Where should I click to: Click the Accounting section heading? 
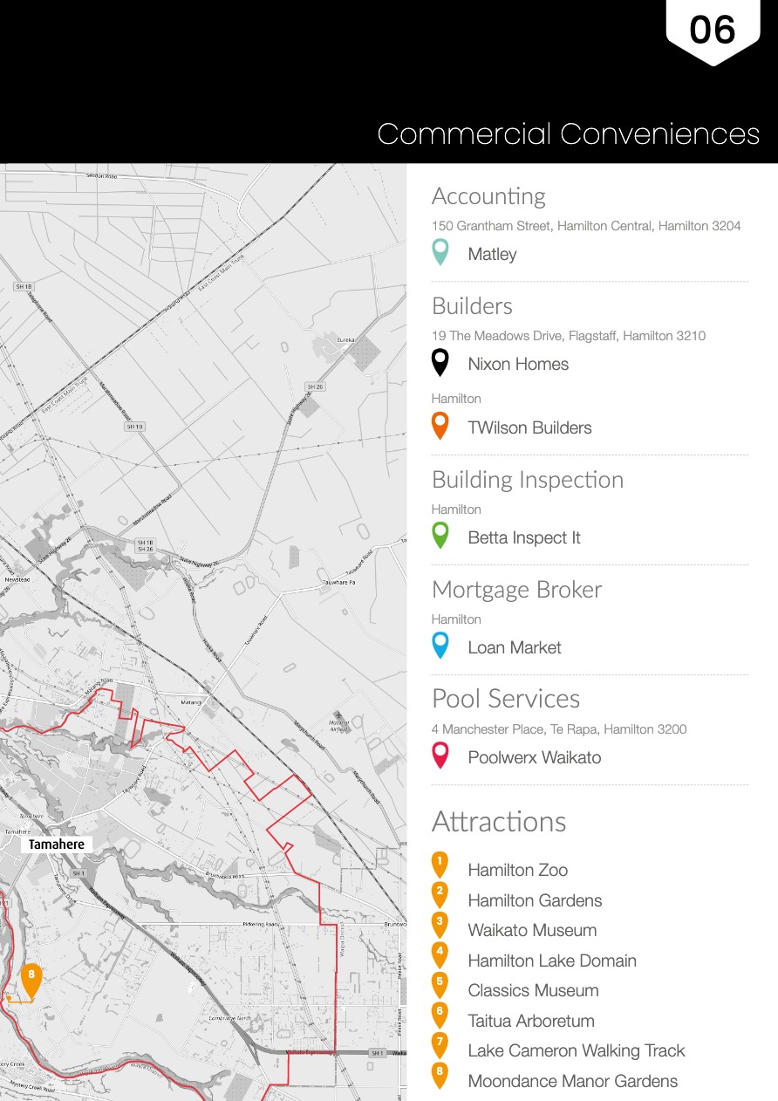(x=488, y=196)
